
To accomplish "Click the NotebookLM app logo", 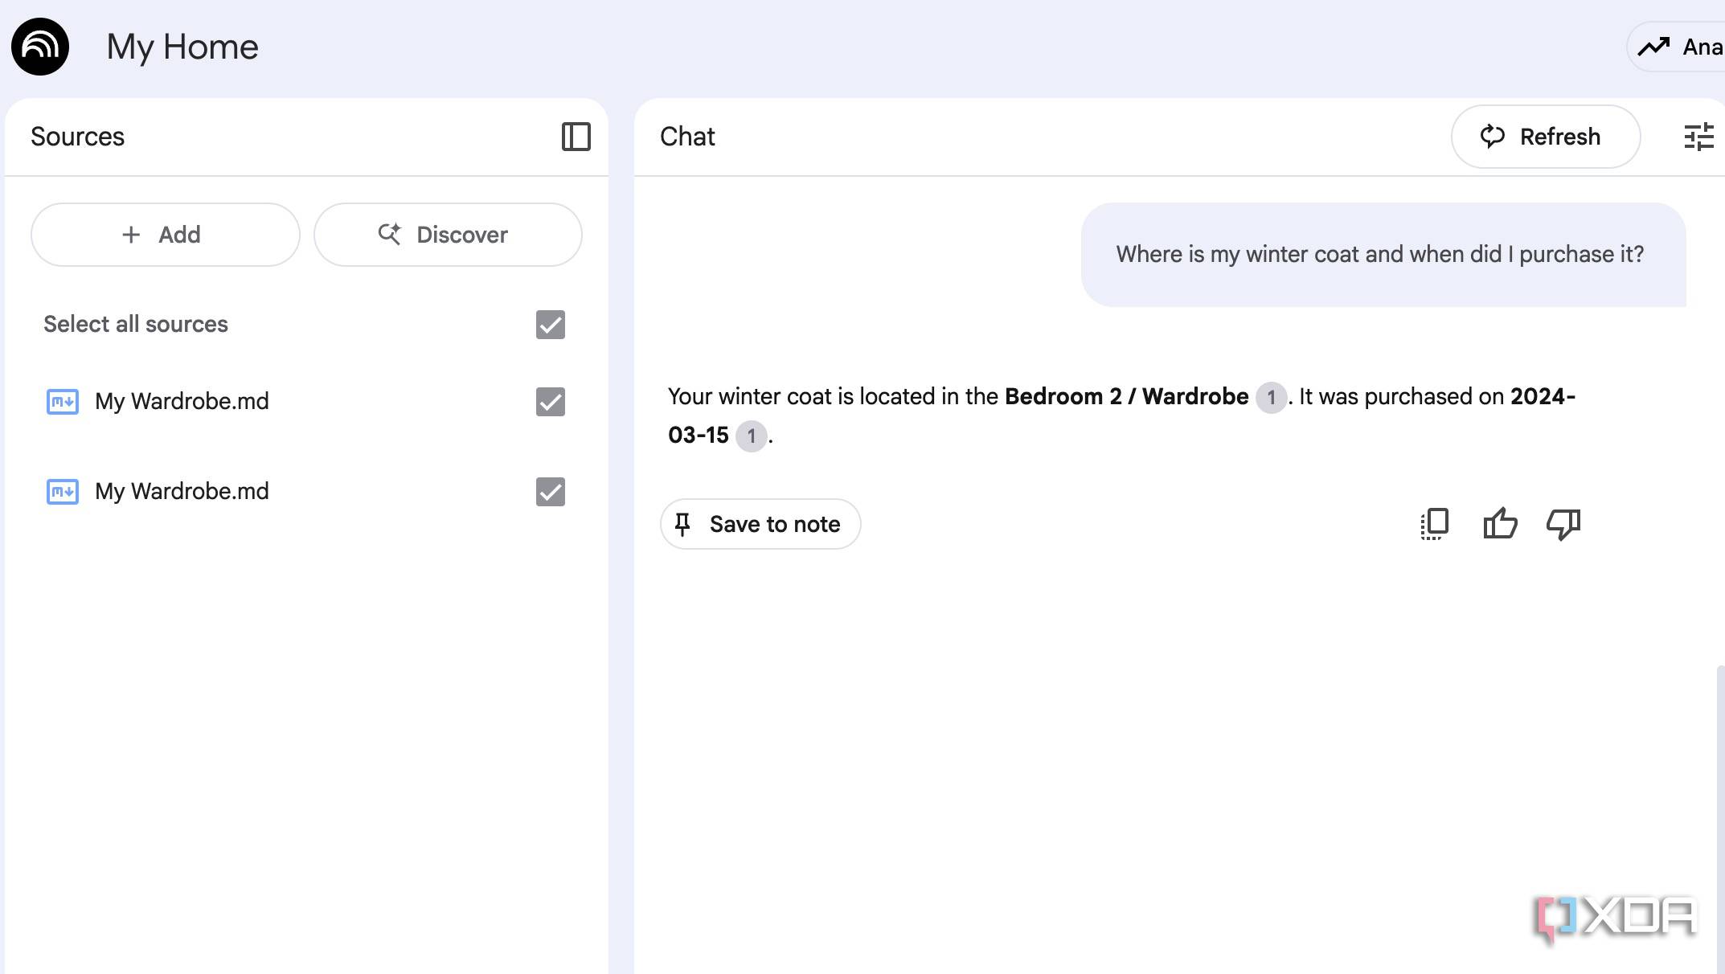I will click(39, 46).
